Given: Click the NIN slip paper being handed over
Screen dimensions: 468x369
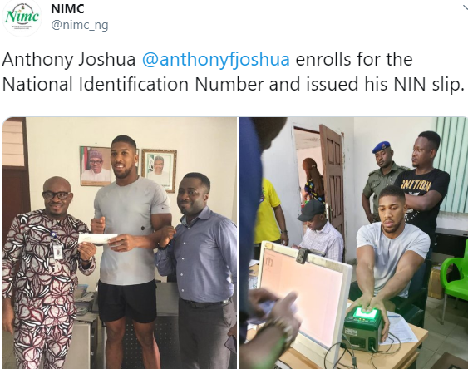Looking at the screenshot, I should click(x=97, y=239).
